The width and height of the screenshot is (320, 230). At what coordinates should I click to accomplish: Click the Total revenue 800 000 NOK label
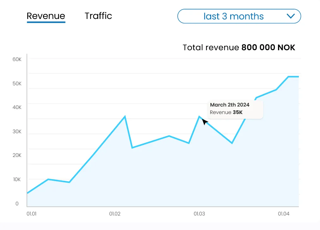(x=239, y=47)
